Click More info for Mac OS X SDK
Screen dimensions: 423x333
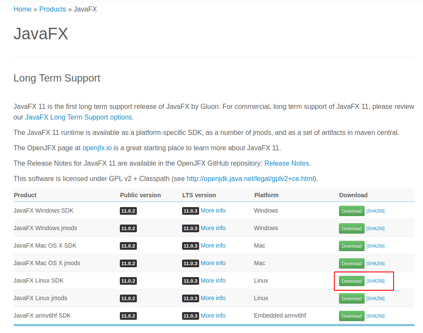pyautogui.click(x=213, y=246)
